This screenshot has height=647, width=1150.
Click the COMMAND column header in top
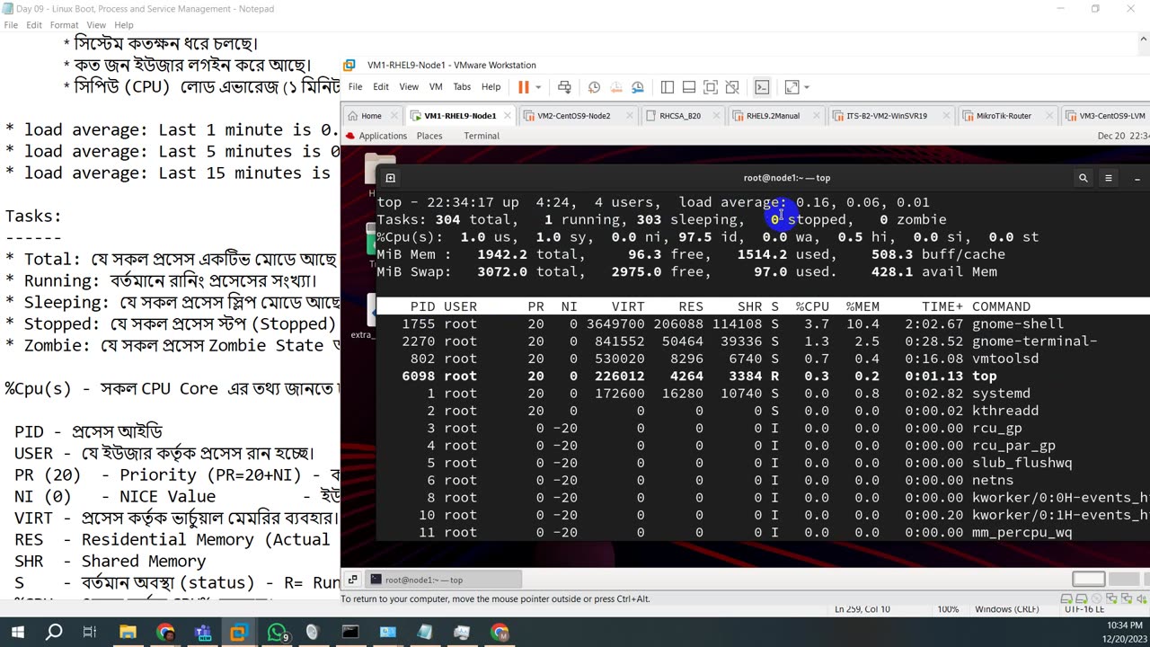click(1001, 306)
